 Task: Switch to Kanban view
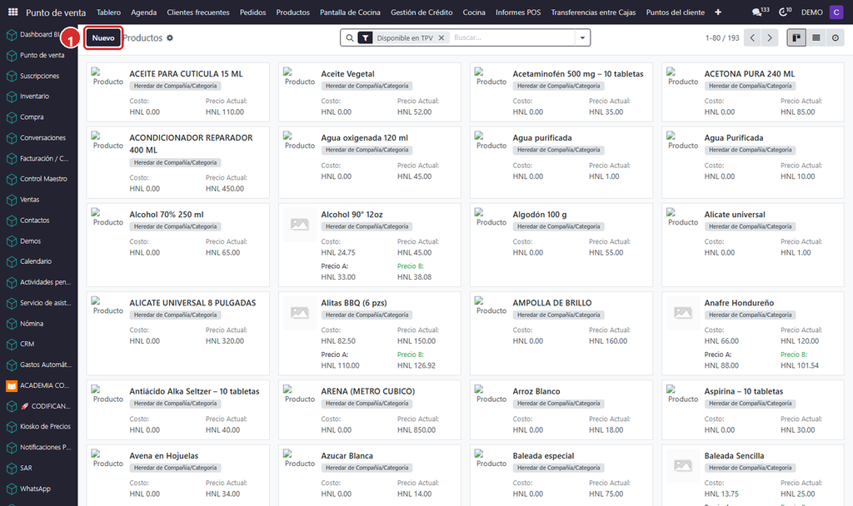tap(796, 38)
